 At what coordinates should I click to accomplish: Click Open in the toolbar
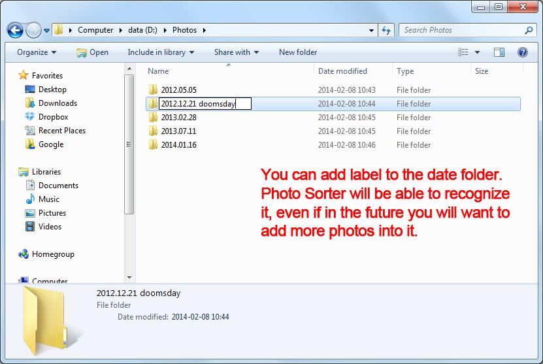point(93,52)
